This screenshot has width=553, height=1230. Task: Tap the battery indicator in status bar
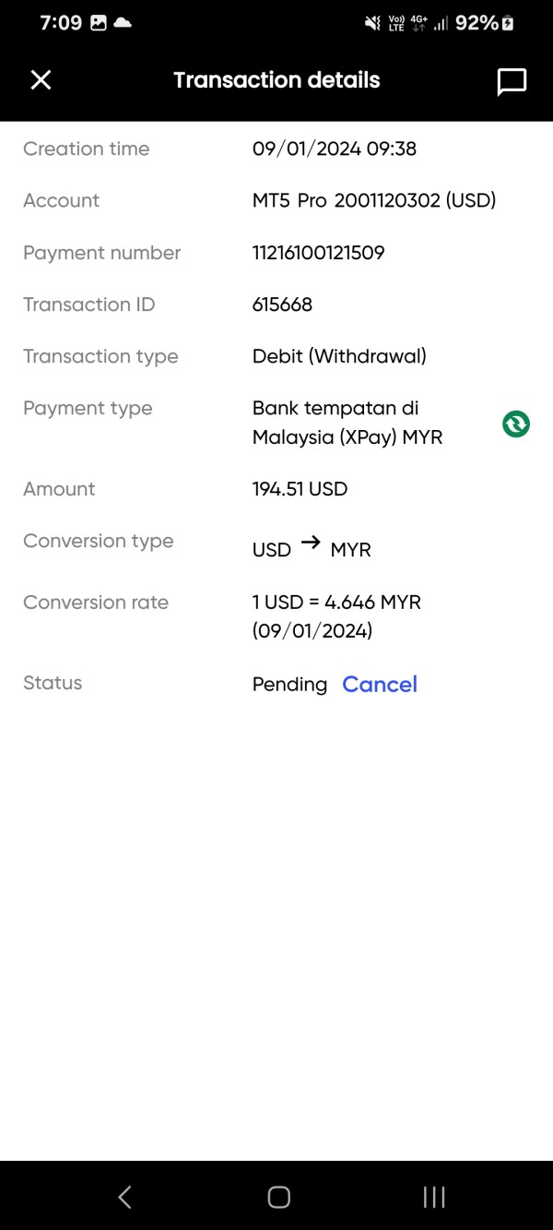tap(507, 23)
